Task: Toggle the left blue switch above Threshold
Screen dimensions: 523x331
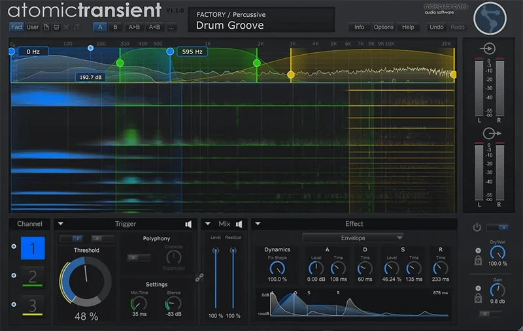Action: pyautogui.click(x=71, y=238)
